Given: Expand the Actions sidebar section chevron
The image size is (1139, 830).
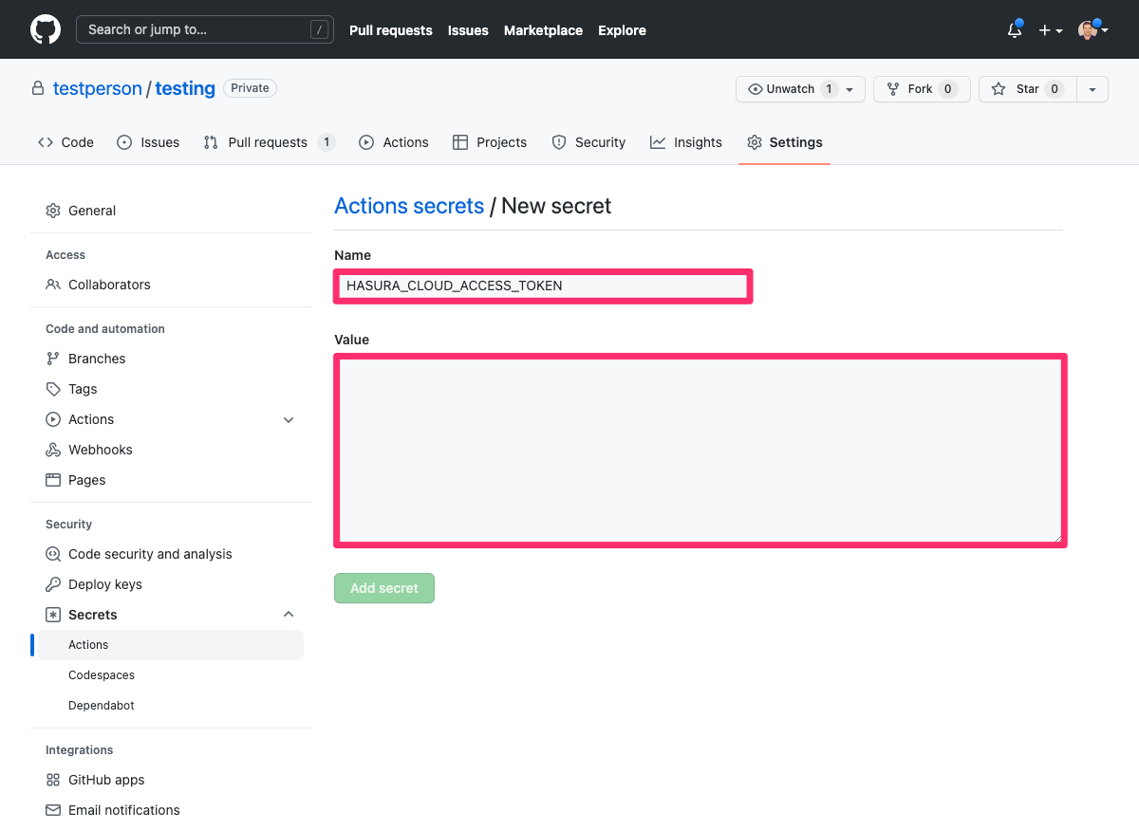Looking at the screenshot, I should tap(289, 419).
